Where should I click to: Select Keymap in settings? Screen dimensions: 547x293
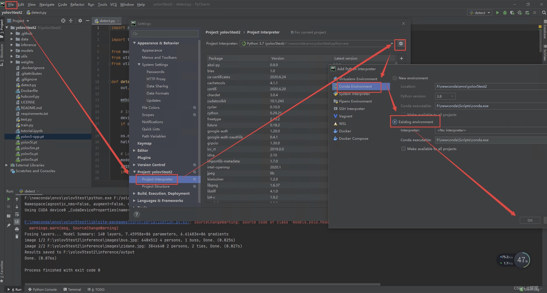point(144,143)
